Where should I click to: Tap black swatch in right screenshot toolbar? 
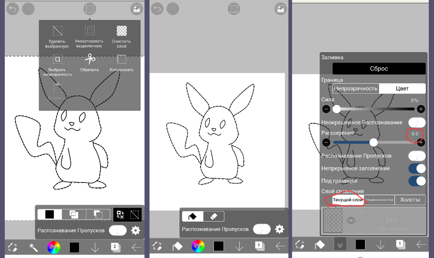click(x=360, y=245)
